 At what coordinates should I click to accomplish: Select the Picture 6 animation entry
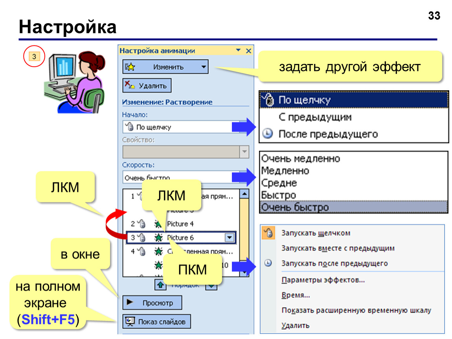coord(181,237)
